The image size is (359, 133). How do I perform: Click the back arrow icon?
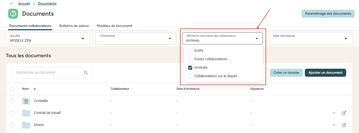pos(12,4)
